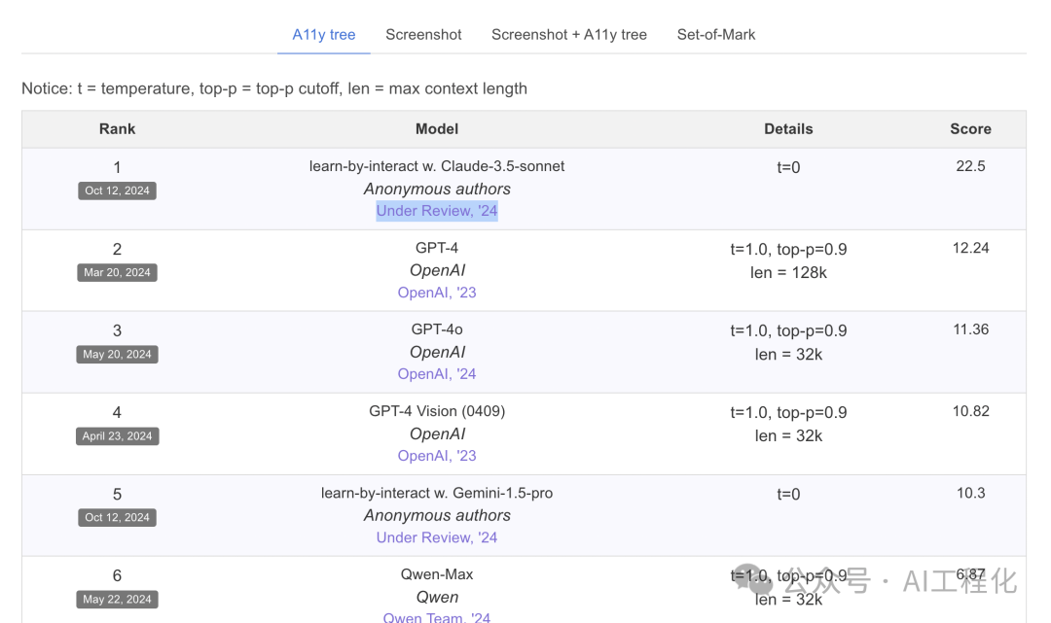
Task: Select the GPT-4 model name
Action: click(437, 248)
